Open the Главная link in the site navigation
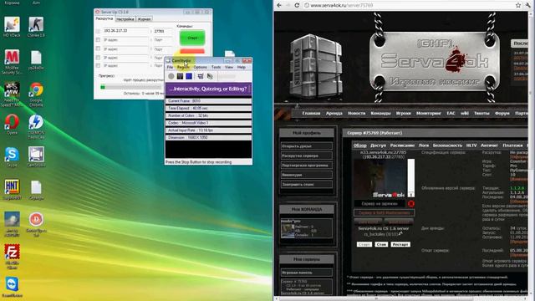 pyautogui.click(x=311, y=113)
